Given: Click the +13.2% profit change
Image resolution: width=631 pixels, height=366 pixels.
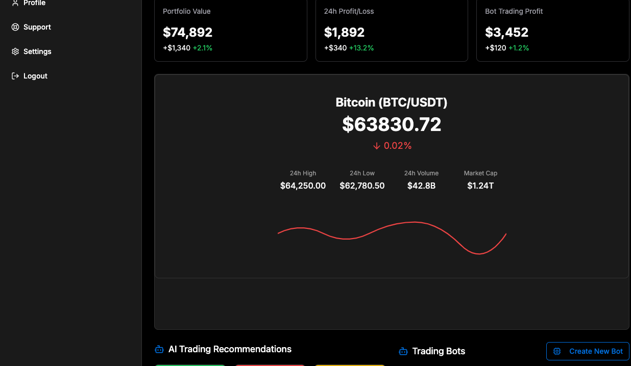Looking at the screenshot, I should (361, 48).
